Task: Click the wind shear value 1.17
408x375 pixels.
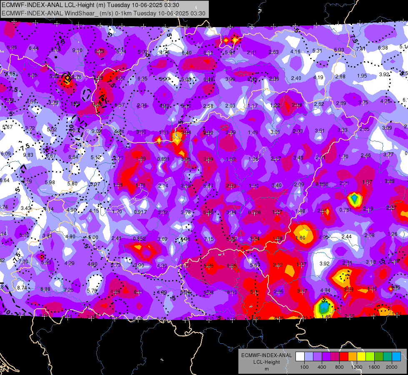Action: (253, 106)
